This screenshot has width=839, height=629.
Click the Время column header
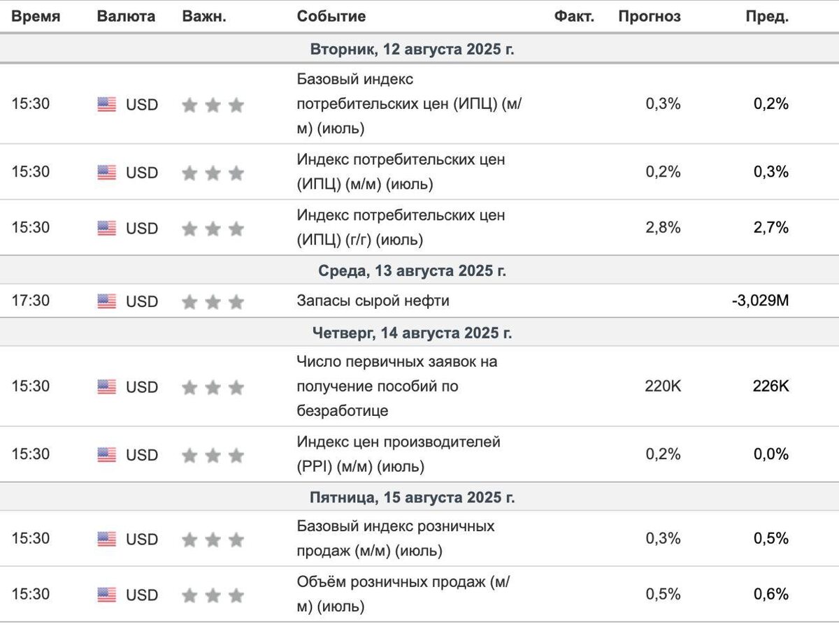click(x=36, y=17)
